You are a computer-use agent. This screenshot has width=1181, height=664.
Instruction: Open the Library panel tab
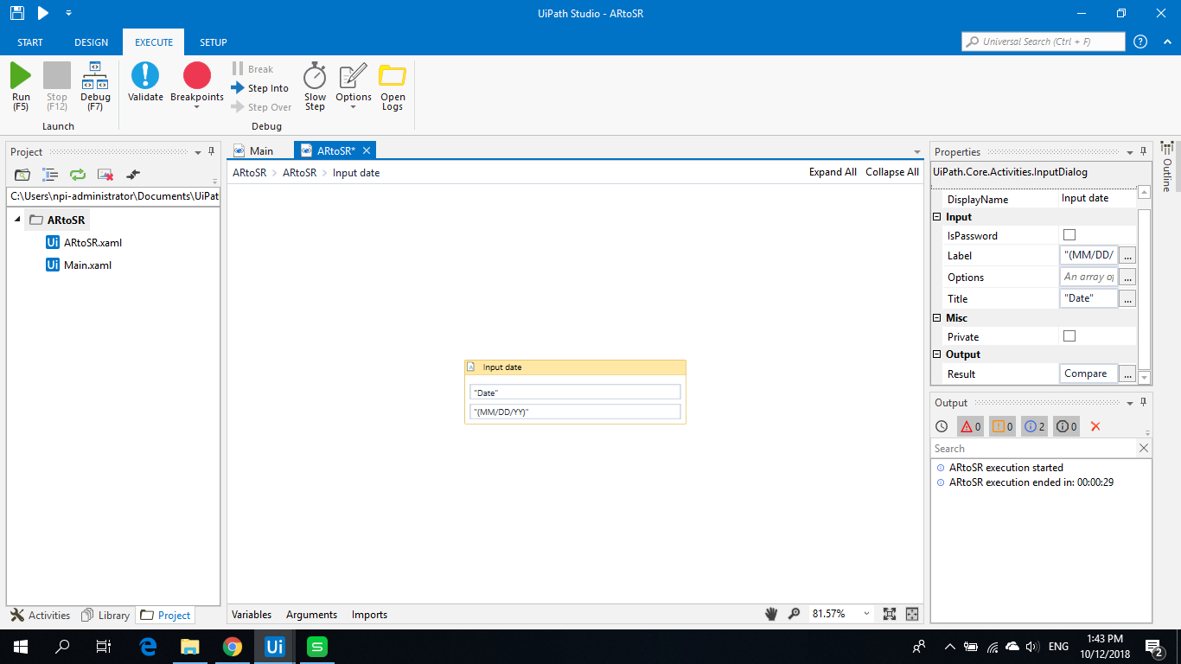(105, 616)
